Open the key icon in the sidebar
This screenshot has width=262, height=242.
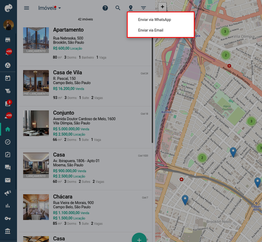[8, 218]
